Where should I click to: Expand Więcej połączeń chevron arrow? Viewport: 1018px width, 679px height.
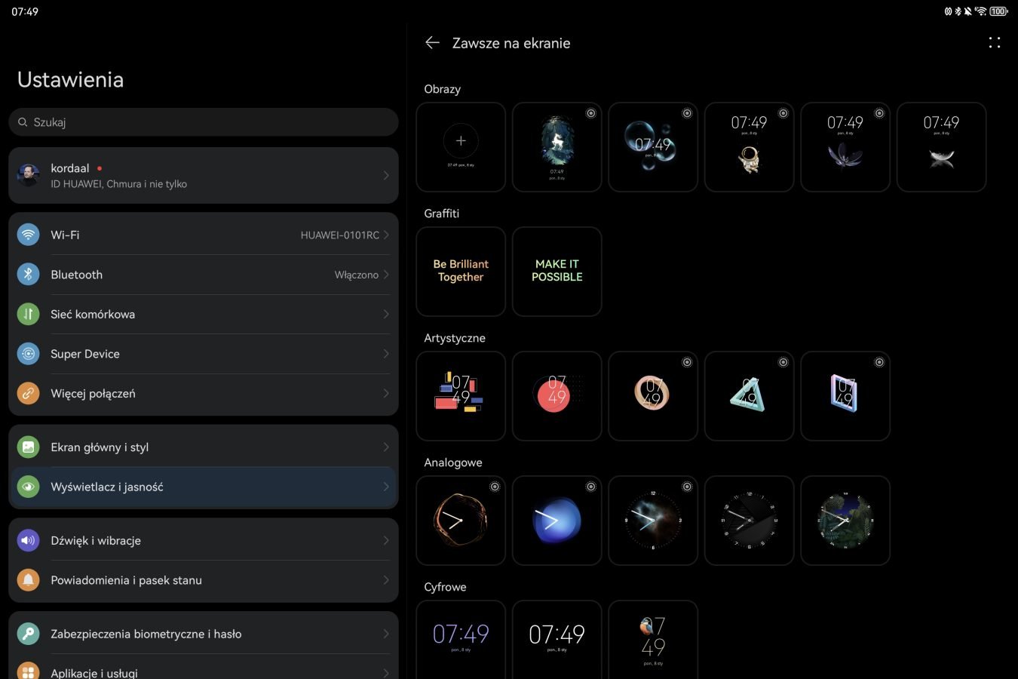point(385,393)
